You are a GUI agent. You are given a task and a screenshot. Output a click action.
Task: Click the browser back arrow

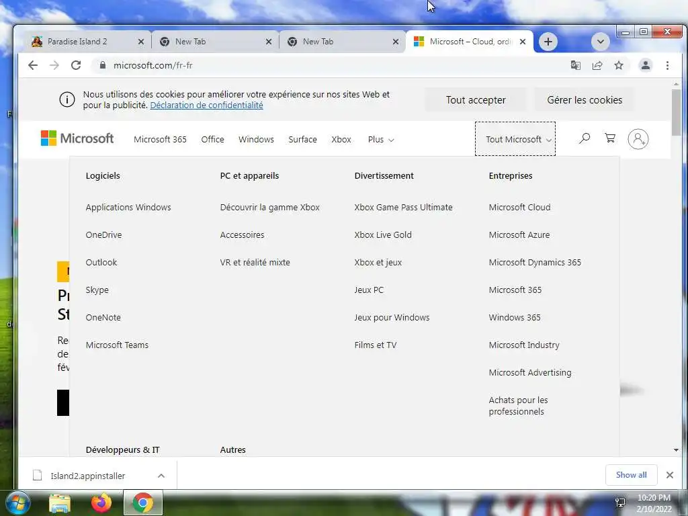(33, 65)
